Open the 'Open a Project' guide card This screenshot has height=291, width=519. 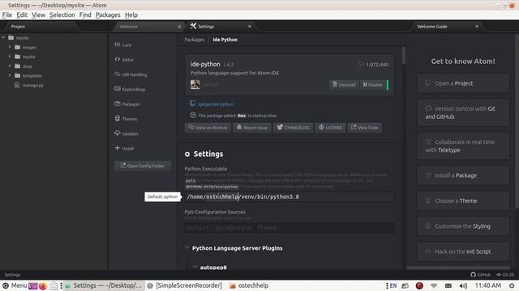(463, 83)
